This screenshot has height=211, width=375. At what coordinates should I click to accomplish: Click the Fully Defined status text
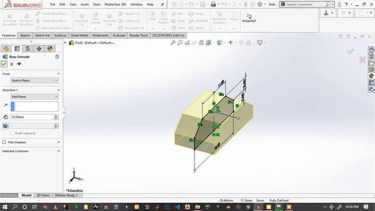279,200
